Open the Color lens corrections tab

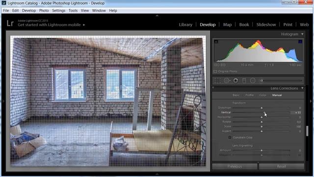pyautogui.click(x=263, y=95)
